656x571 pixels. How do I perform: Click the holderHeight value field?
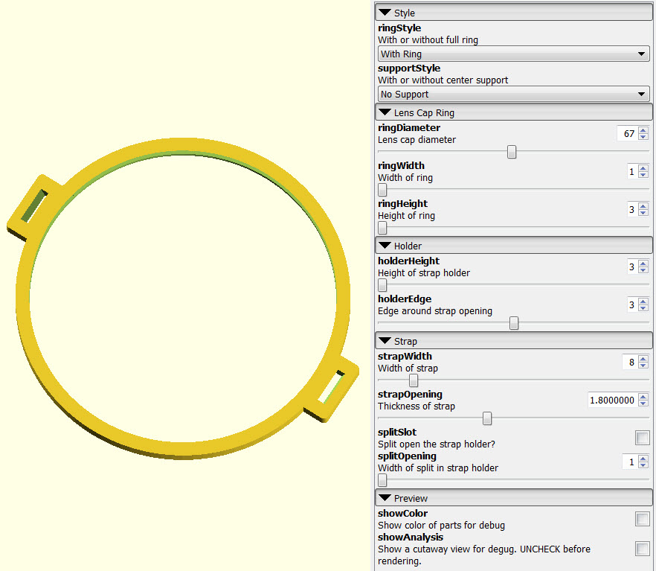coord(632,267)
